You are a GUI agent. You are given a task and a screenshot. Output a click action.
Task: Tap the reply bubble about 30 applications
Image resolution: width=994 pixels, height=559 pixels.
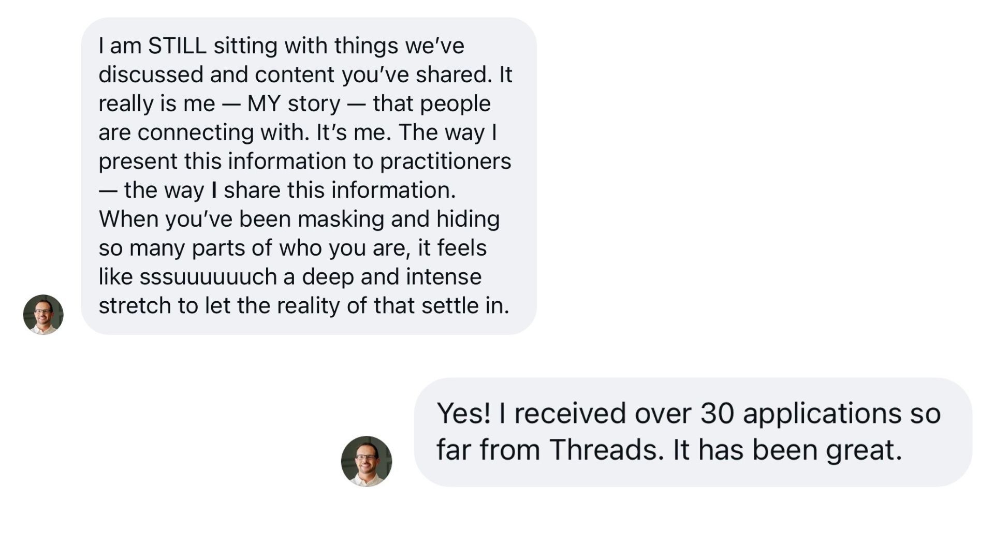(693, 432)
